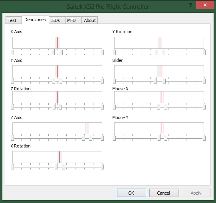Click the help question mark icon
Viewport: 216px width, 203px height.
190,5
